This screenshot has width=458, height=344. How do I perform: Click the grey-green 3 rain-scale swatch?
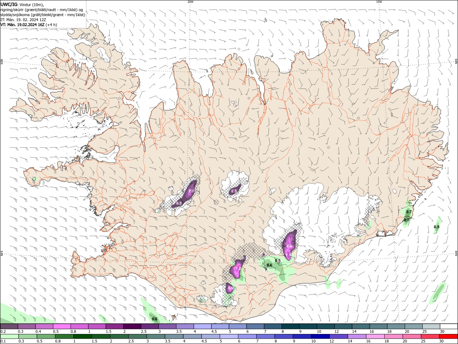(x=156, y=336)
